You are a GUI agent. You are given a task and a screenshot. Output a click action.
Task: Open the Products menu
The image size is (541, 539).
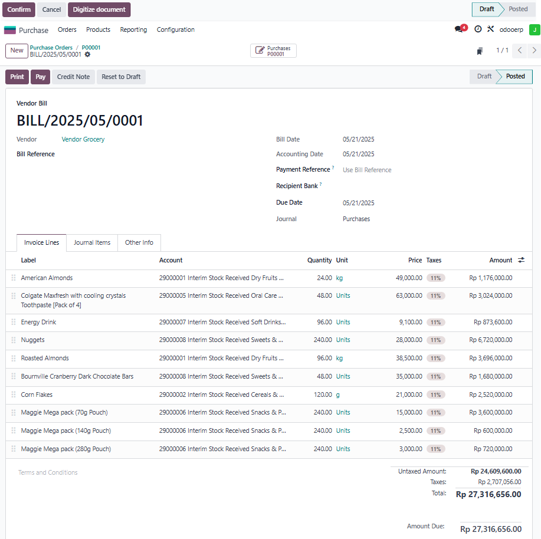pos(98,29)
